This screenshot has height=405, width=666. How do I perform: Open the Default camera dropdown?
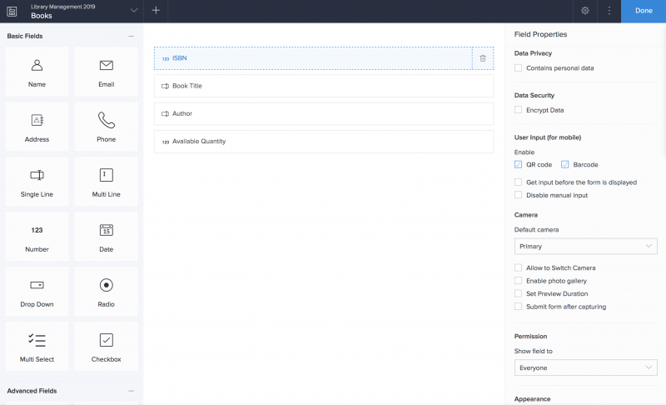(x=585, y=247)
